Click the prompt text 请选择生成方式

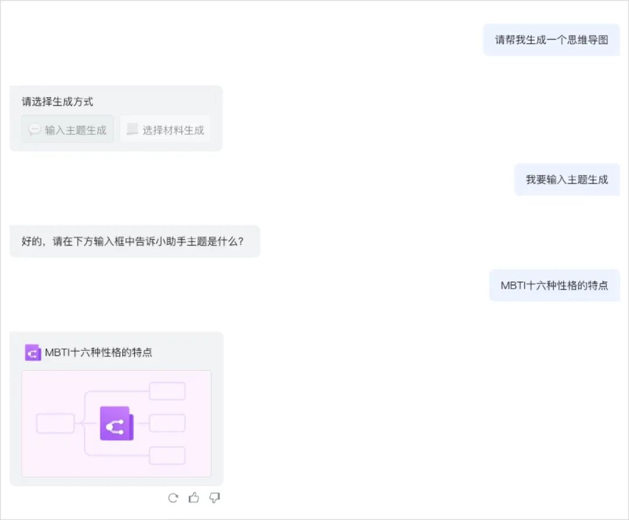coord(57,102)
